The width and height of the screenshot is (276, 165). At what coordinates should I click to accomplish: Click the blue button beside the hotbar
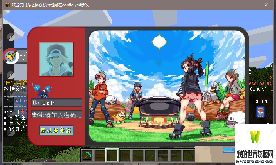[229, 149]
